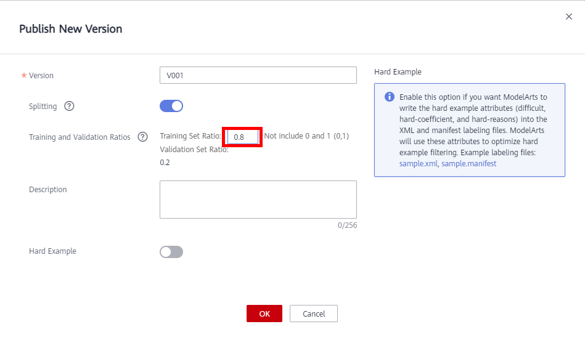Screen dimensions: 585x340
Task: Focus the Version input field with V001
Action: [258, 75]
